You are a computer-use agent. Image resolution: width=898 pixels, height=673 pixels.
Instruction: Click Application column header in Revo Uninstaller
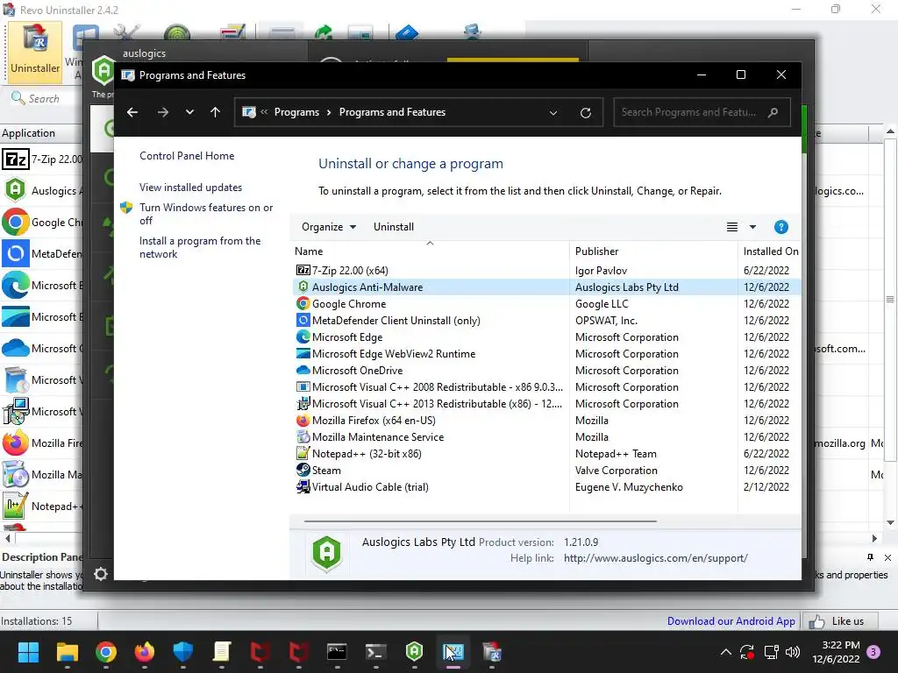tap(41, 133)
